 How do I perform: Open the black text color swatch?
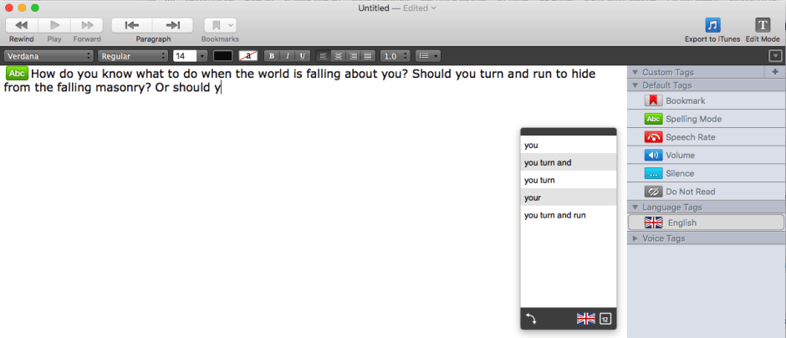[x=222, y=56]
